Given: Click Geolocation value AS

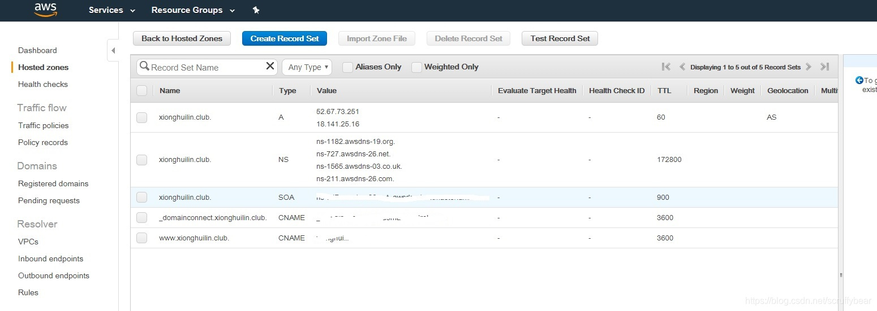Looking at the screenshot, I should click(772, 117).
